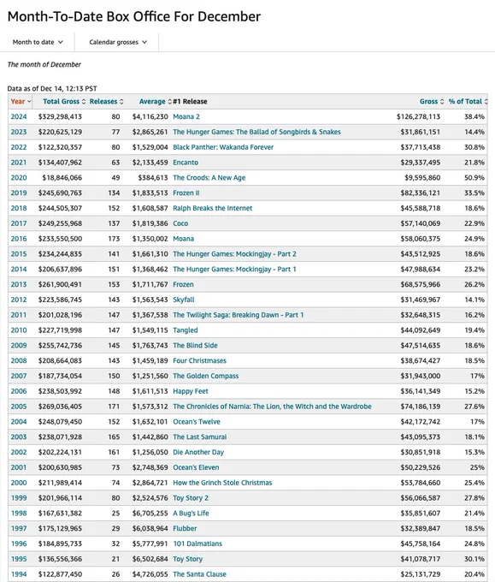
Task: Sort by Releases column header
Action: (106, 101)
